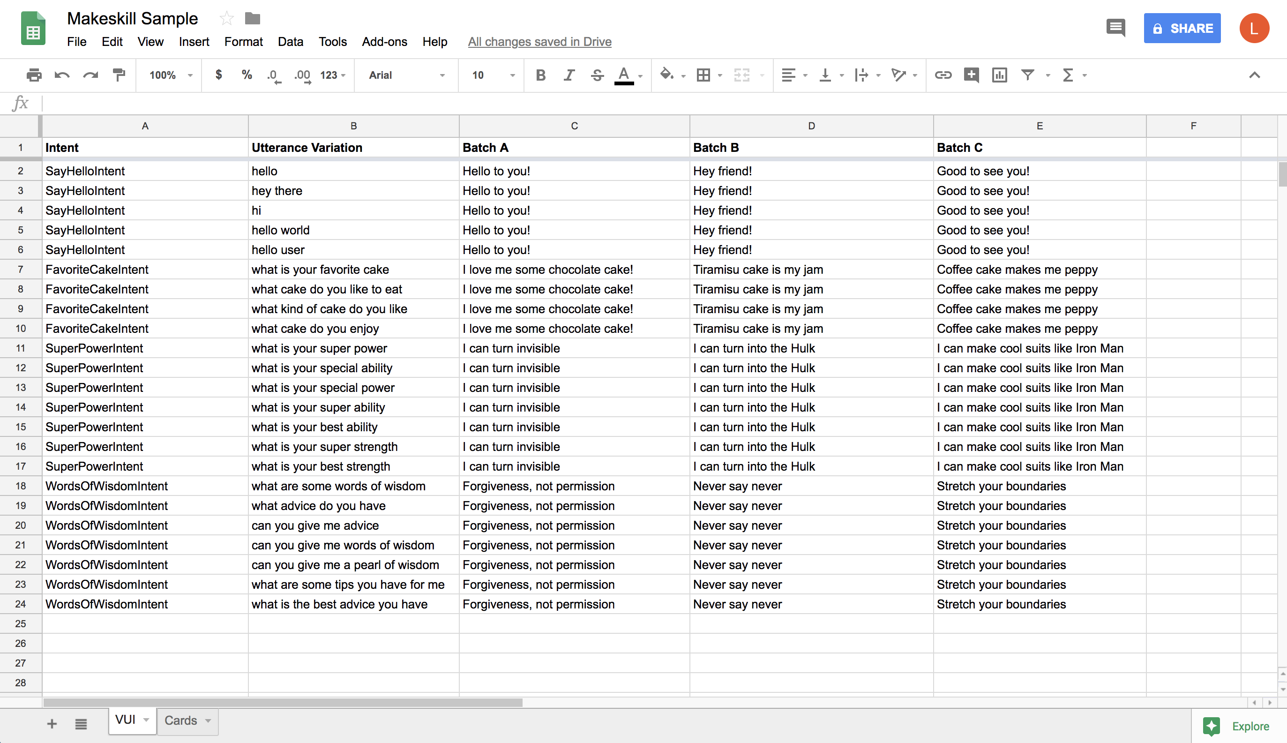
Task: Click the undo arrow icon
Action: click(62, 75)
